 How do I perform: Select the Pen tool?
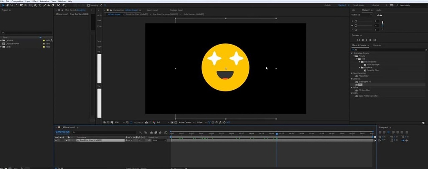click(35, 5)
